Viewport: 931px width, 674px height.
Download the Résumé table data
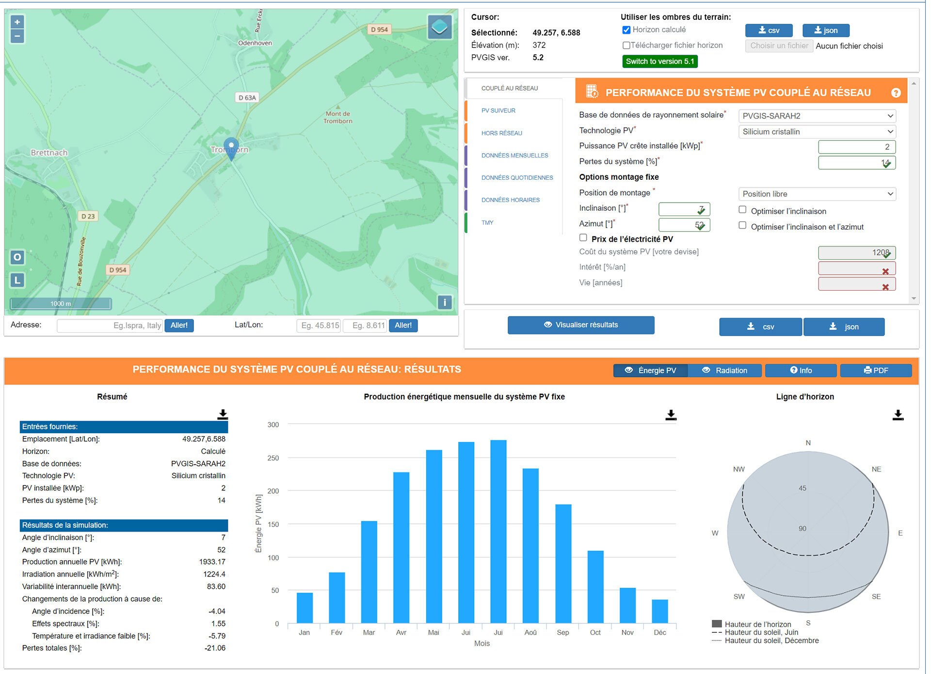223,414
